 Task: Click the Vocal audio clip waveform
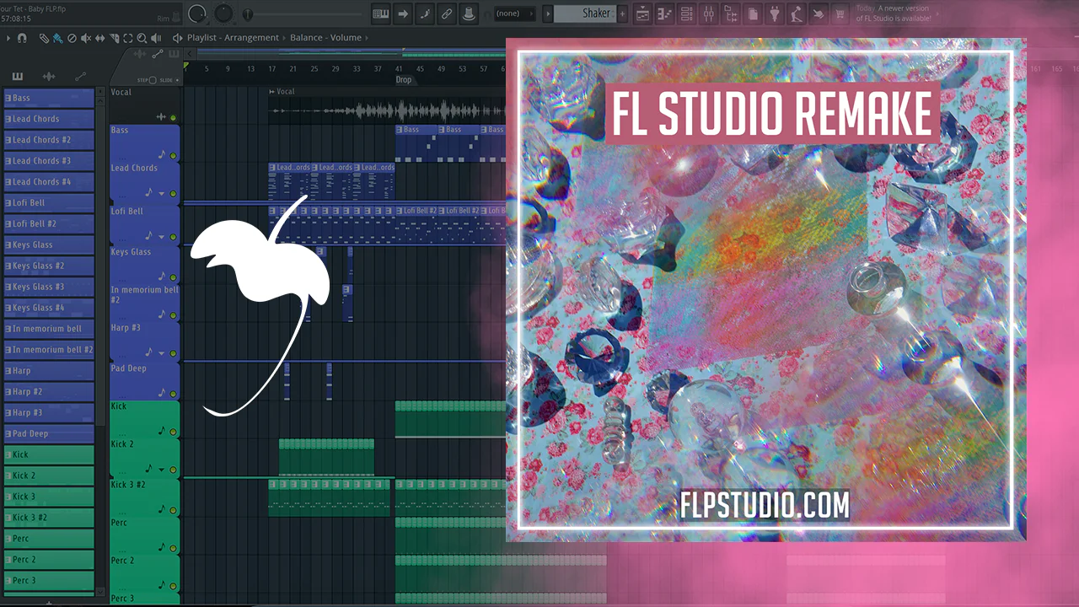point(387,110)
